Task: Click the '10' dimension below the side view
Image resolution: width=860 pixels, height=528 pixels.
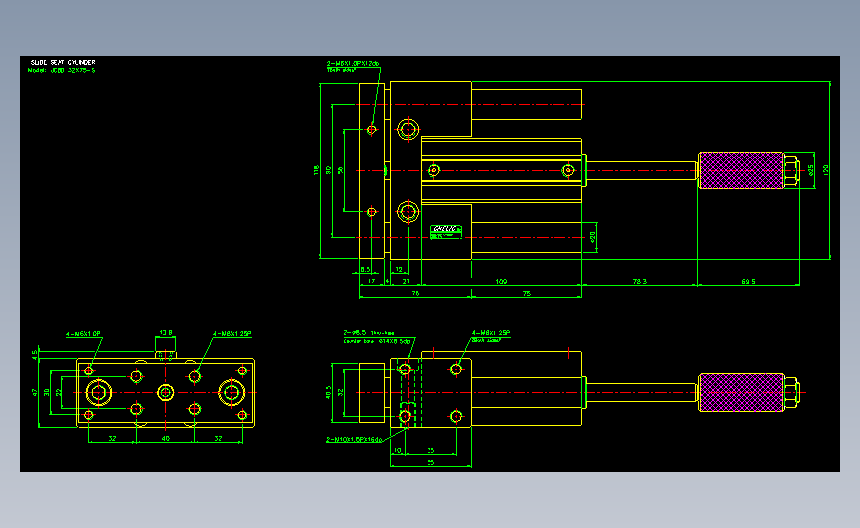Action: [x=398, y=450]
